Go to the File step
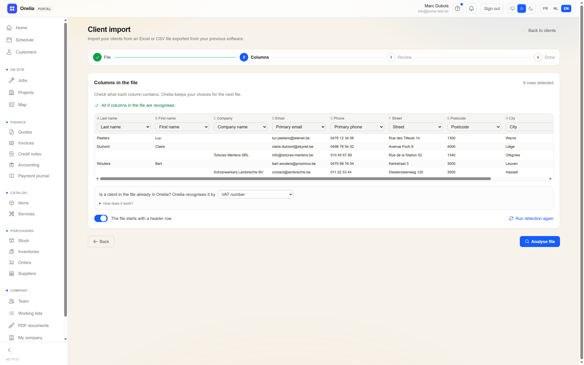 tap(102, 57)
